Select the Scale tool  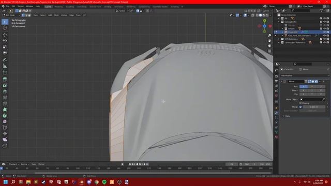click(x=5, y=47)
